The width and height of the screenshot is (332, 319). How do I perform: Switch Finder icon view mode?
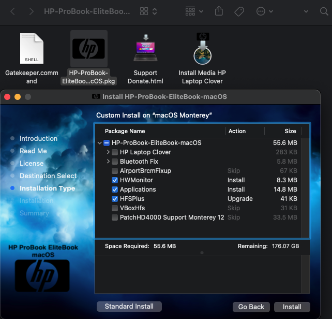coord(148,11)
